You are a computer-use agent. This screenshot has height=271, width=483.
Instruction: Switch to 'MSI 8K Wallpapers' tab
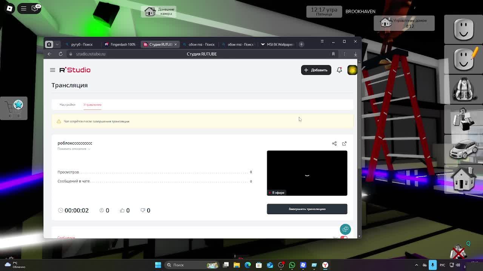coord(277,44)
